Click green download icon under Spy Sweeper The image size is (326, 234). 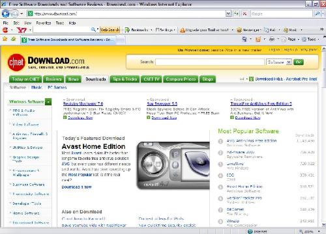click(x=149, y=118)
